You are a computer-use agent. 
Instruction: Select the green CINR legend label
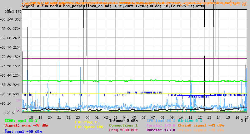pos(21,121)
